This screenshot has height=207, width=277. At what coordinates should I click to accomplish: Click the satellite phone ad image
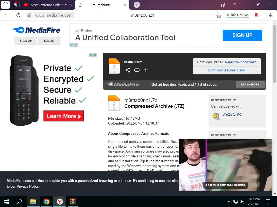(24, 90)
